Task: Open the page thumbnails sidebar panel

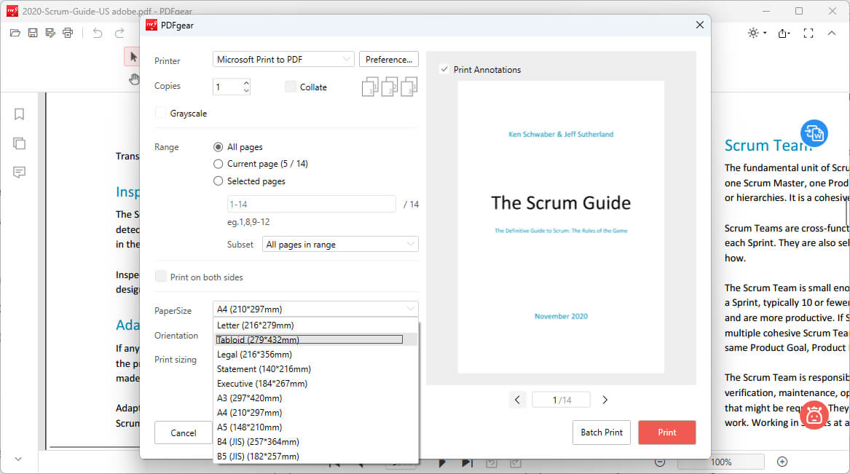Action: pos(20,143)
